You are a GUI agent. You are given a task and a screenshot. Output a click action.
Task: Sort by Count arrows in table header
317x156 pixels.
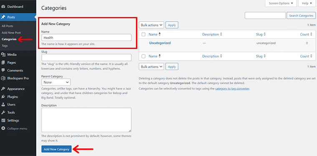pos(311,34)
